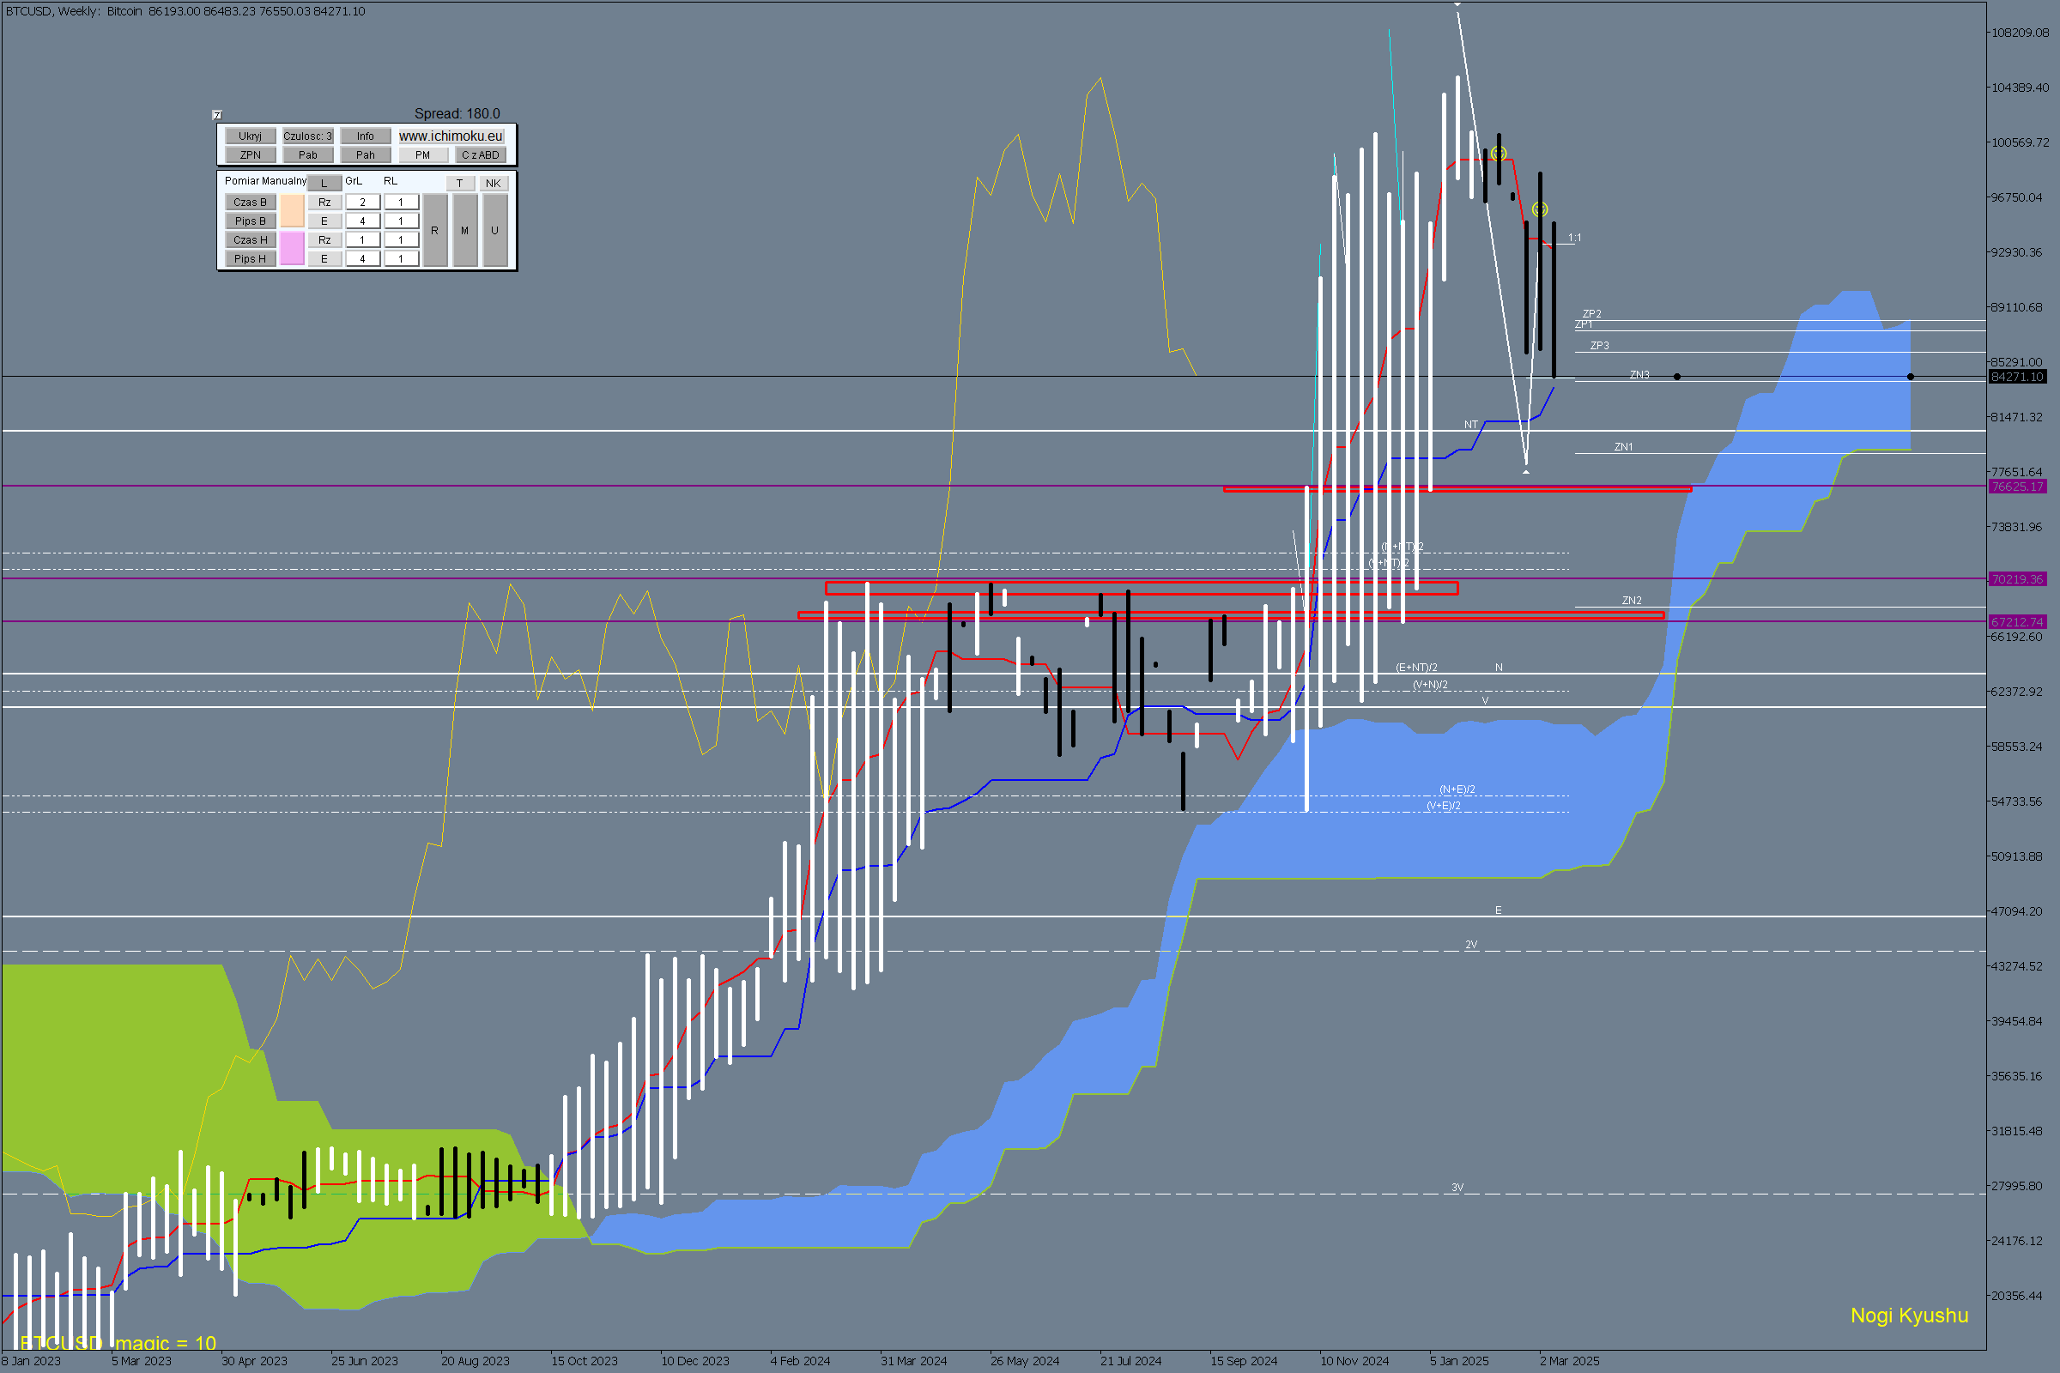
Task: Click the GrL field in Czas H row
Action: point(362,240)
